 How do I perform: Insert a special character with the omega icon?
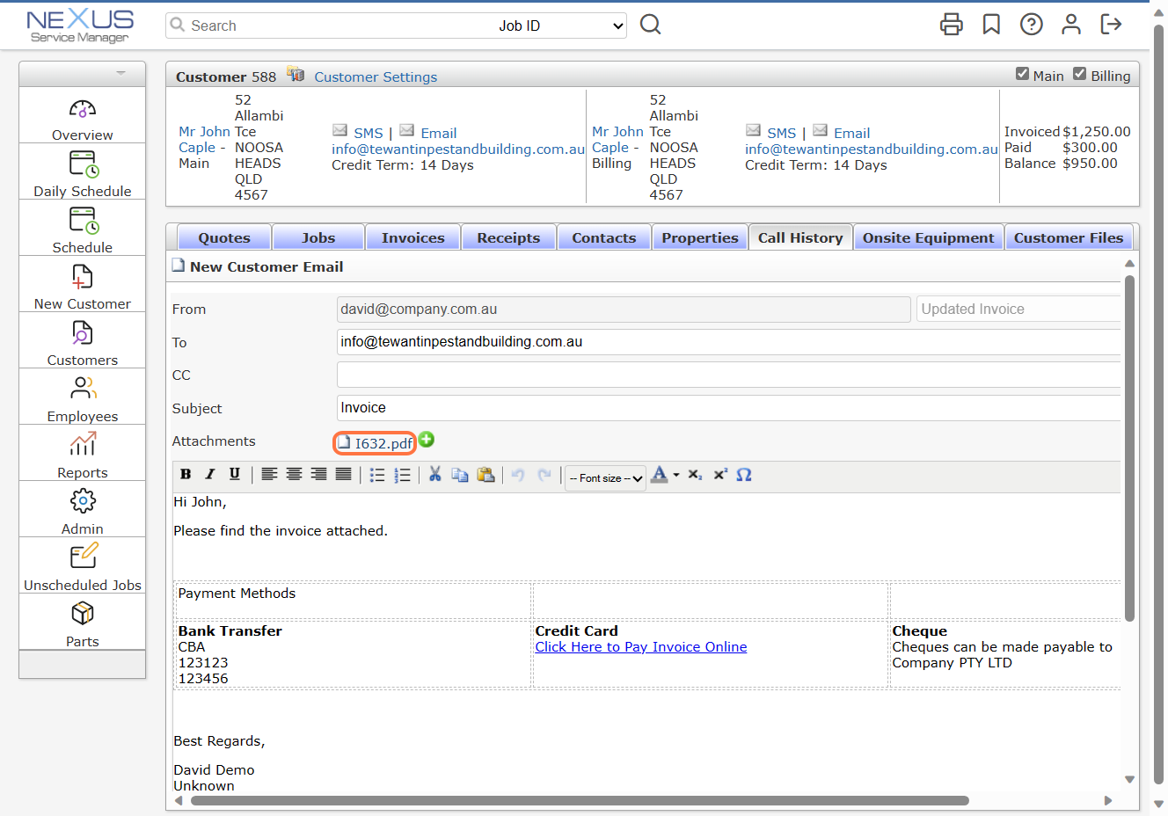tap(744, 474)
